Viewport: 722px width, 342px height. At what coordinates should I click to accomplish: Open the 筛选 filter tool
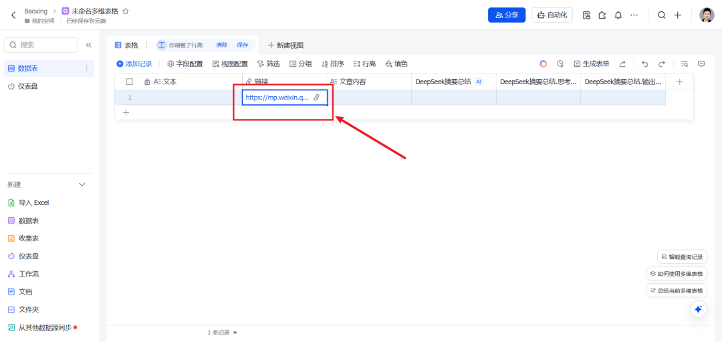click(x=268, y=64)
